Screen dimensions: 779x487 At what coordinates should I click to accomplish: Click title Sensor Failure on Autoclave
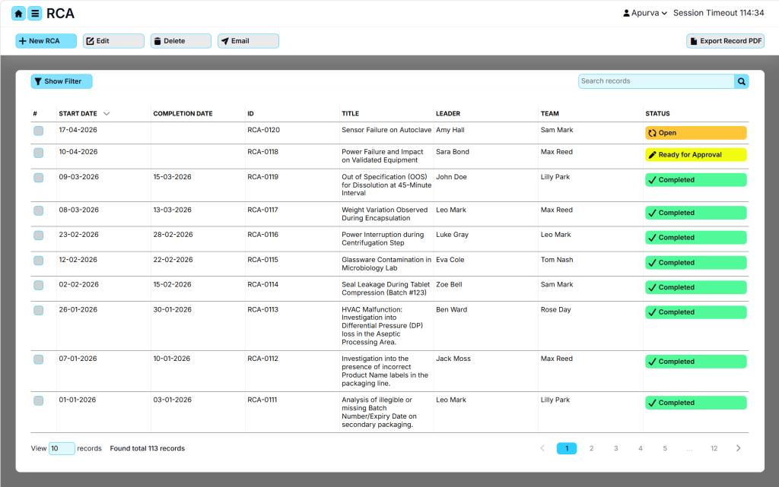(386, 130)
